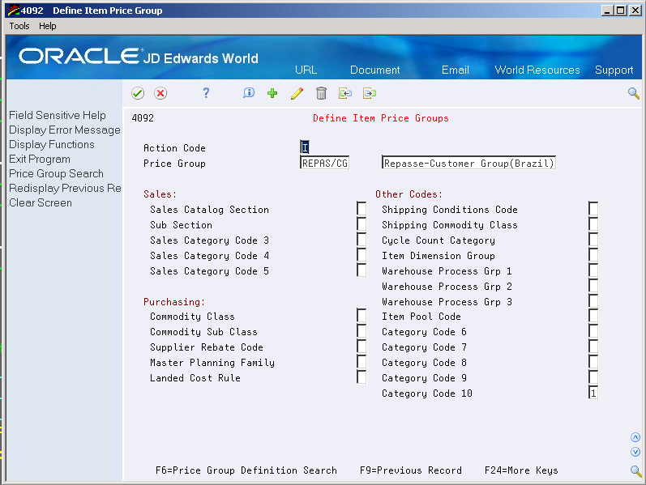Click the Shipping Conditions Code box
This screenshot has height=485, width=646.
pyautogui.click(x=593, y=209)
